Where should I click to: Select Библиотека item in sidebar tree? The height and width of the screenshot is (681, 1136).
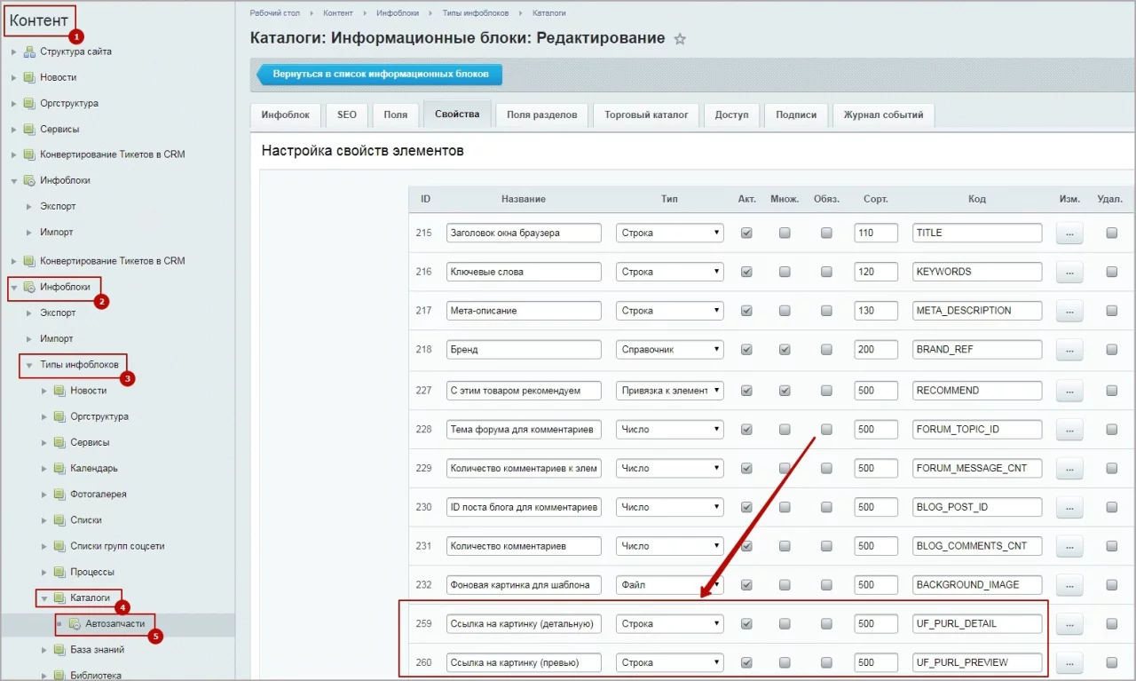[96, 675]
